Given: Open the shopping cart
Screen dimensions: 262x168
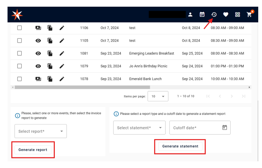Looking at the screenshot, I should click(249, 15).
